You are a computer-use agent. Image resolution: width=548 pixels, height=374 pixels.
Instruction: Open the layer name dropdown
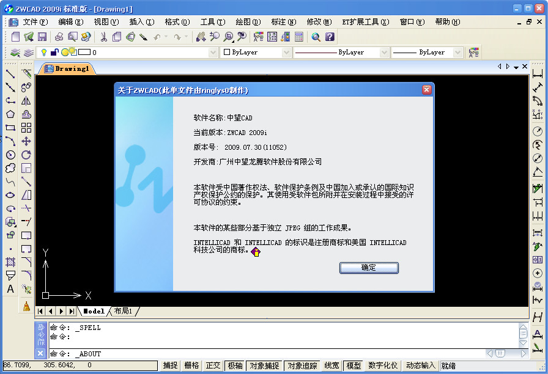coord(213,53)
